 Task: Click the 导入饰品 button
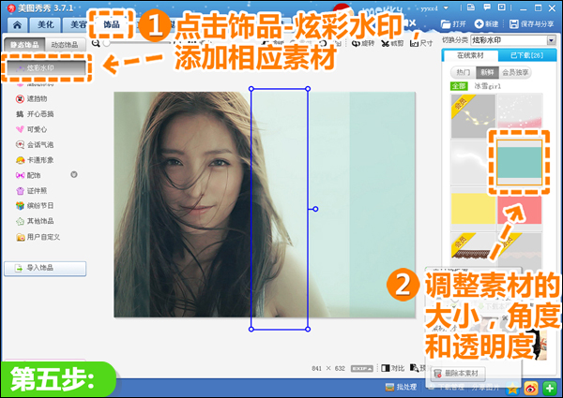(x=45, y=268)
